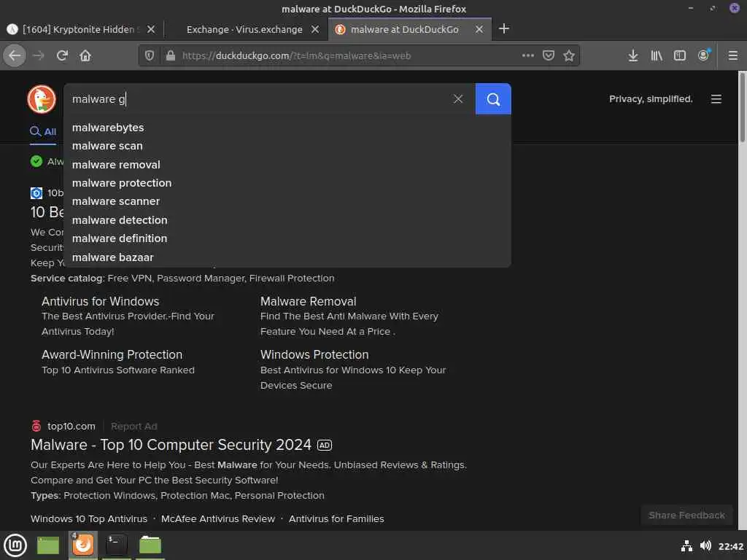Open the Linux Mint start menu

pyautogui.click(x=15, y=545)
